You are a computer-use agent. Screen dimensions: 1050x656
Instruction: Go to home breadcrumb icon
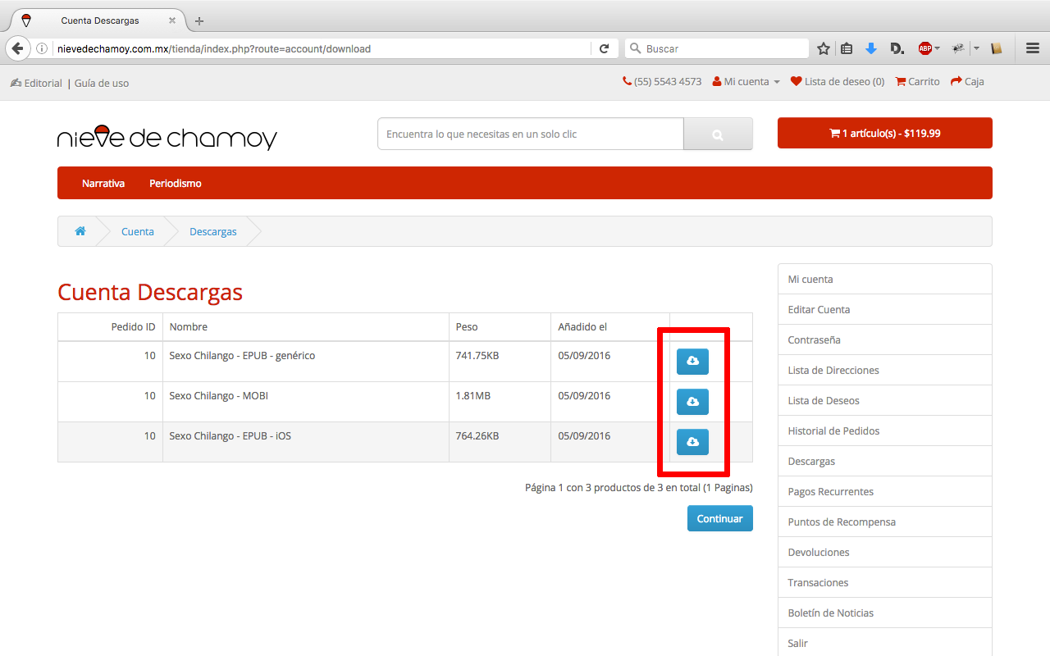pos(80,231)
